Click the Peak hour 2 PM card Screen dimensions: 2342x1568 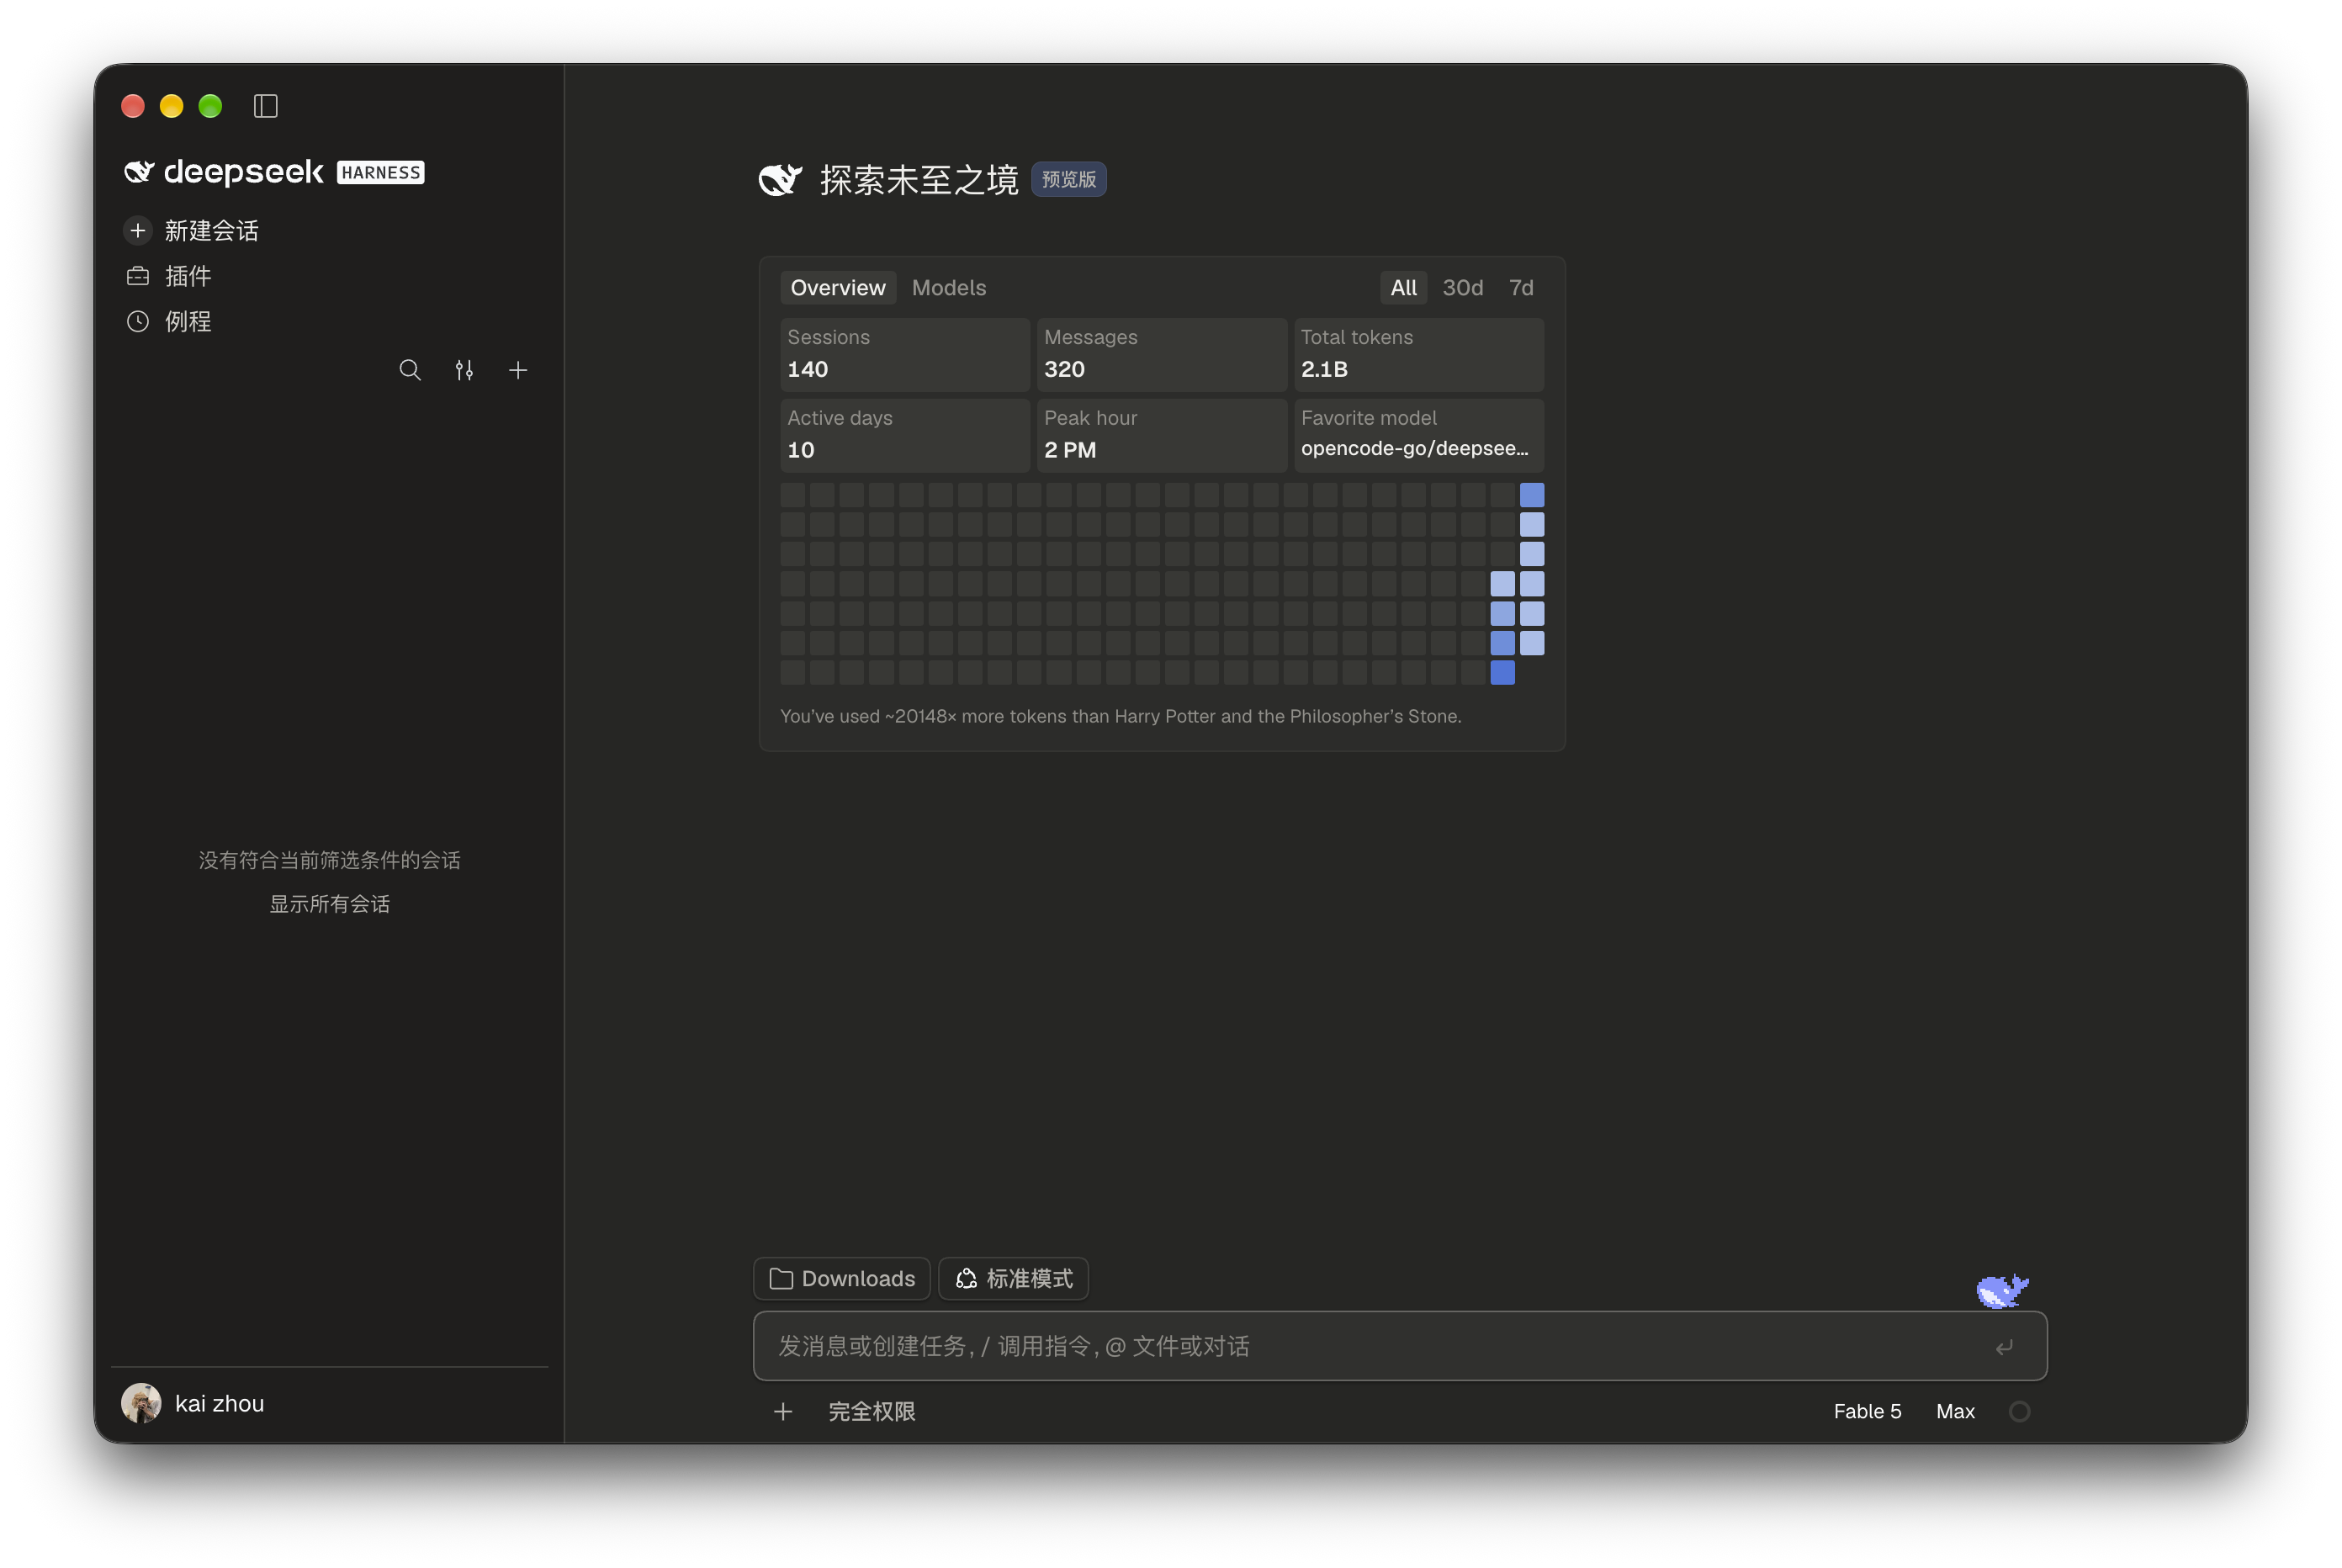[x=1162, y=435]
